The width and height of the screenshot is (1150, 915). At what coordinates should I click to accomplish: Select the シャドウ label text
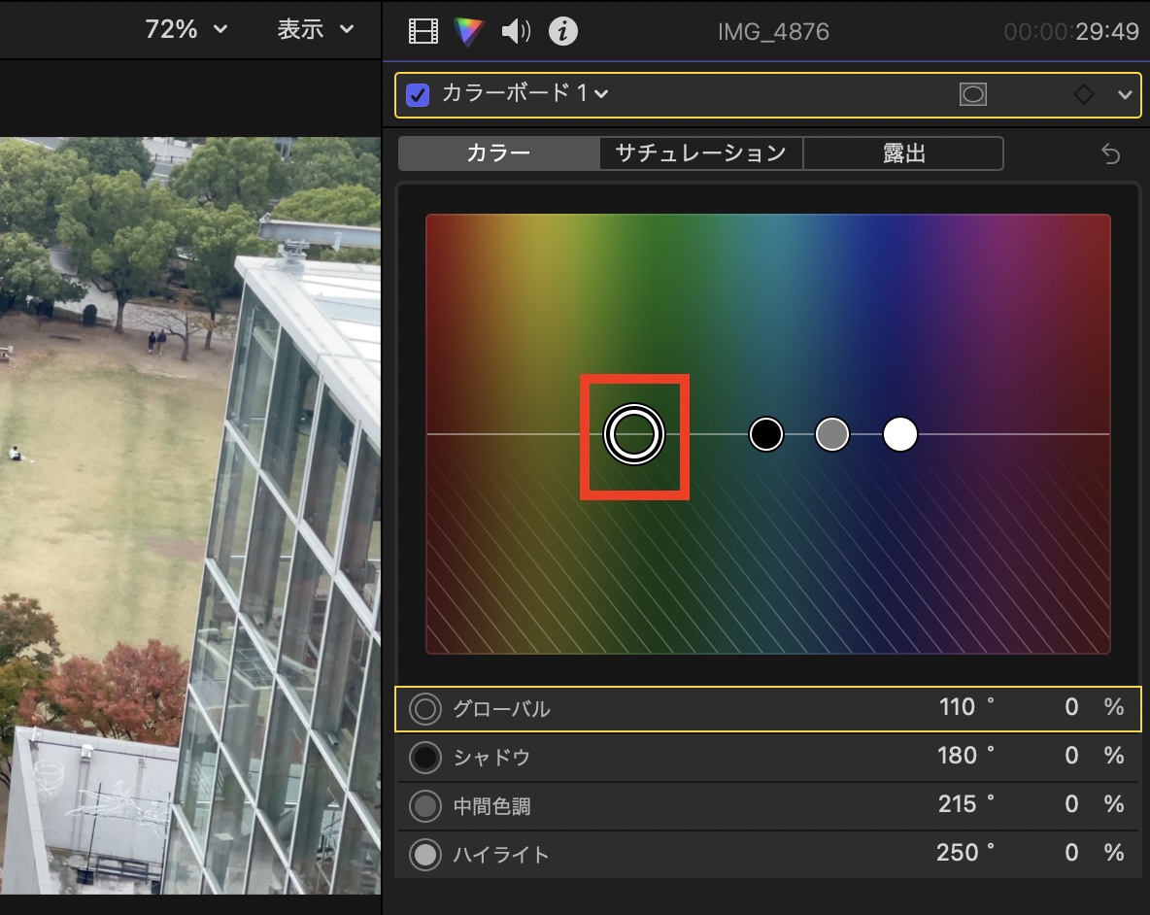(491, 758)
